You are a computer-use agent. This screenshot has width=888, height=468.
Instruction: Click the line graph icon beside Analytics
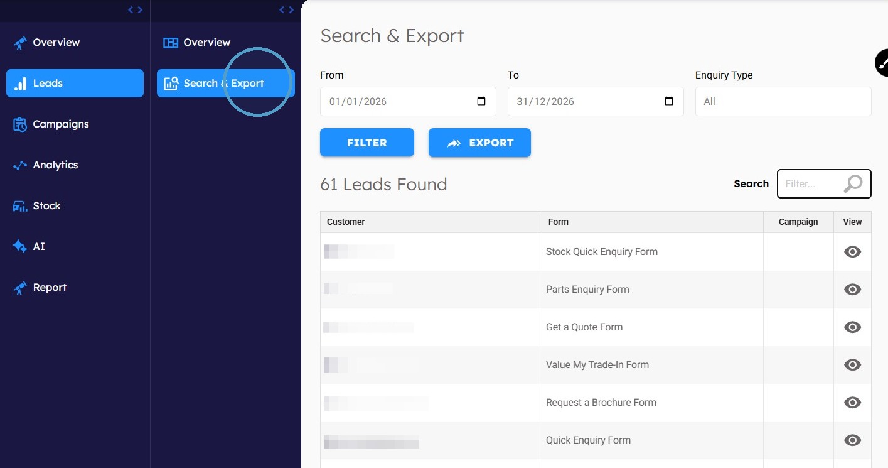point(20,165)
